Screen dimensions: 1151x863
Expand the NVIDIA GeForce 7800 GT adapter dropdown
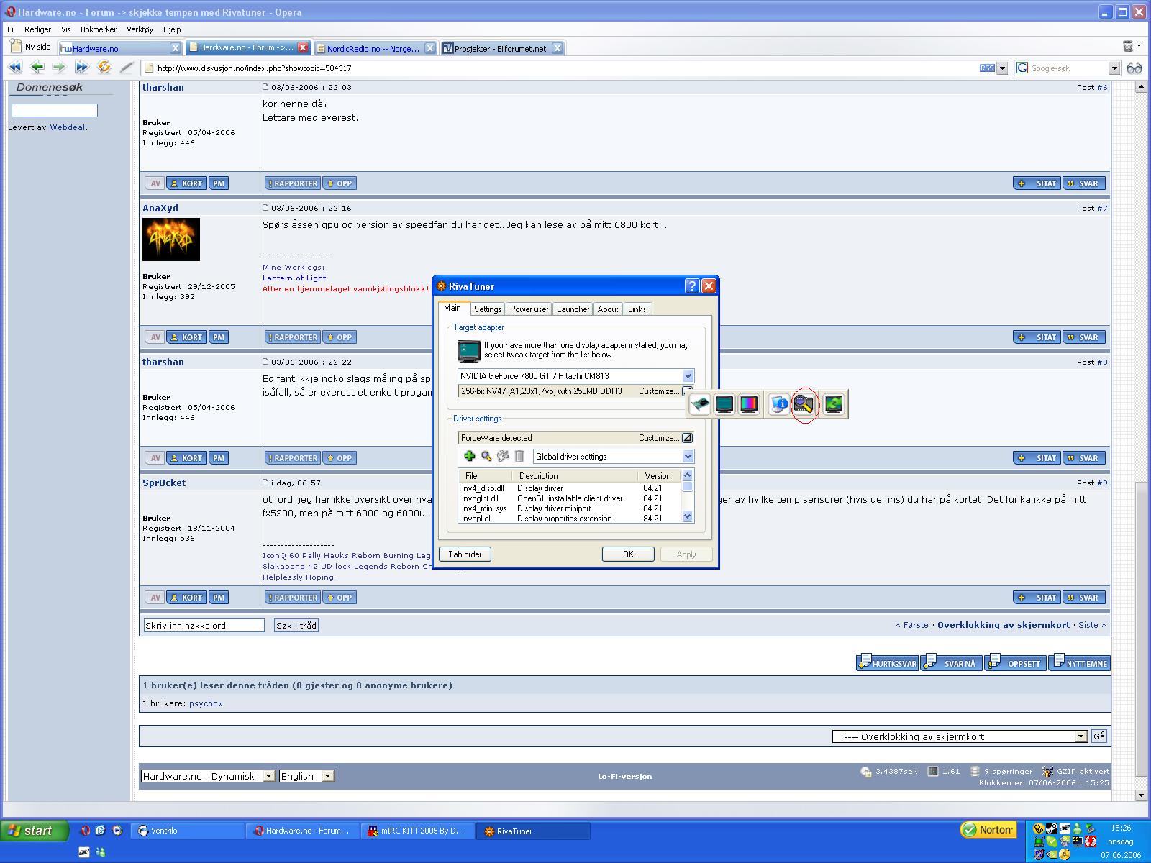click(688, 375)
